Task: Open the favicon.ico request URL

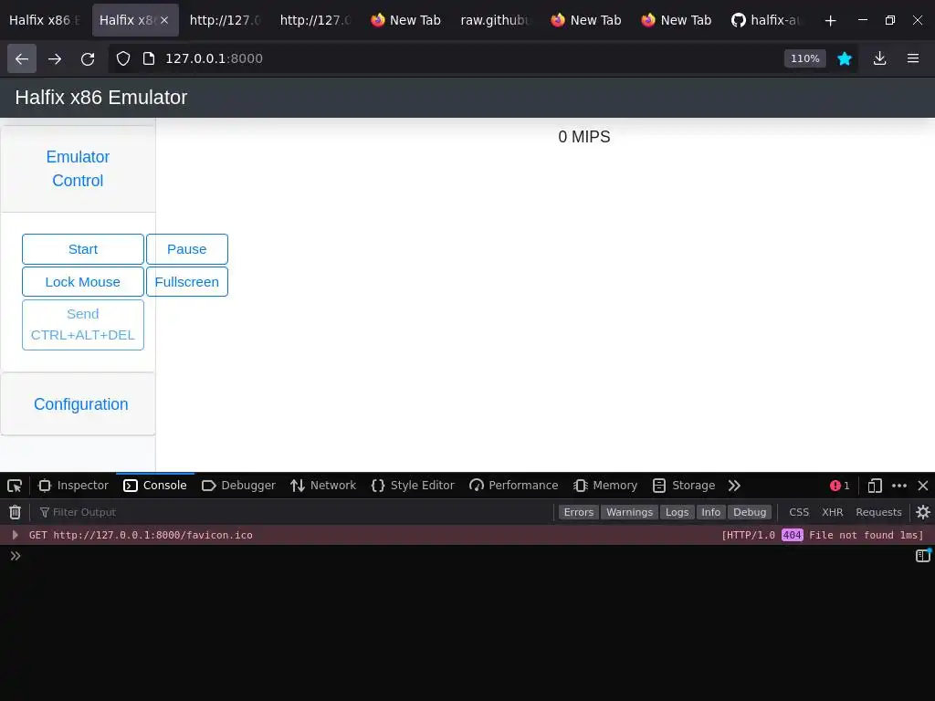Action: click(152, 535)
